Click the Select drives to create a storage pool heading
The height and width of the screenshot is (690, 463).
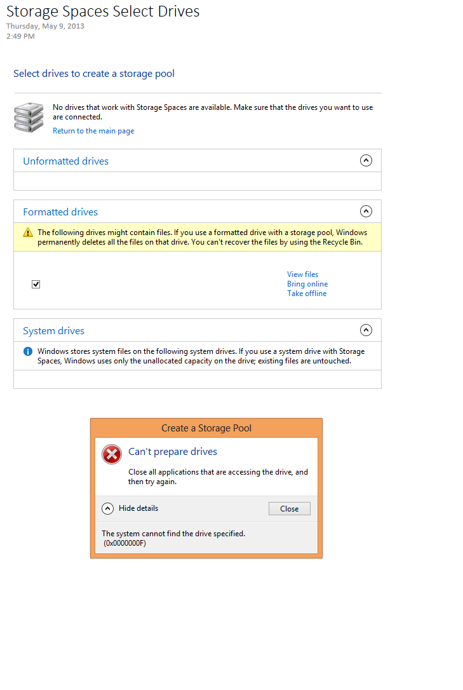(93, 74)
